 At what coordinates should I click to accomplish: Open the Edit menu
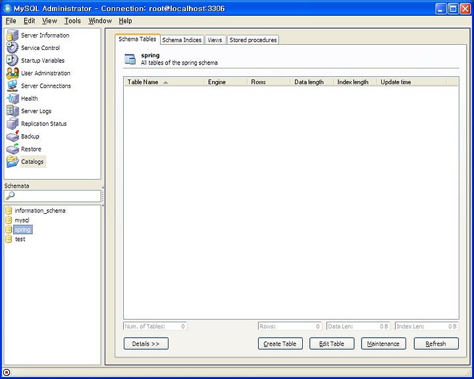click(30, 21)
